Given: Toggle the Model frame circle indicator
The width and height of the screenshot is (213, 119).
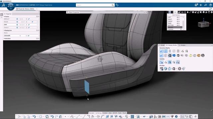Looking at the screenshot, I should (x=17, y=22).
